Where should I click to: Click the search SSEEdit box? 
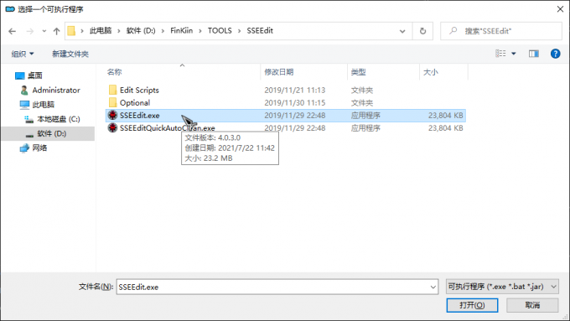(x=501, y=31)
